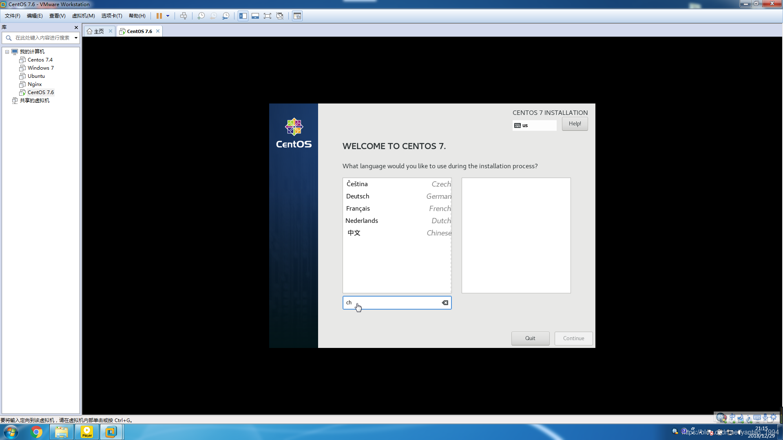Screen dimensions: 783x440
Task: Close the library panel with its X
Action: click(76, 27)
